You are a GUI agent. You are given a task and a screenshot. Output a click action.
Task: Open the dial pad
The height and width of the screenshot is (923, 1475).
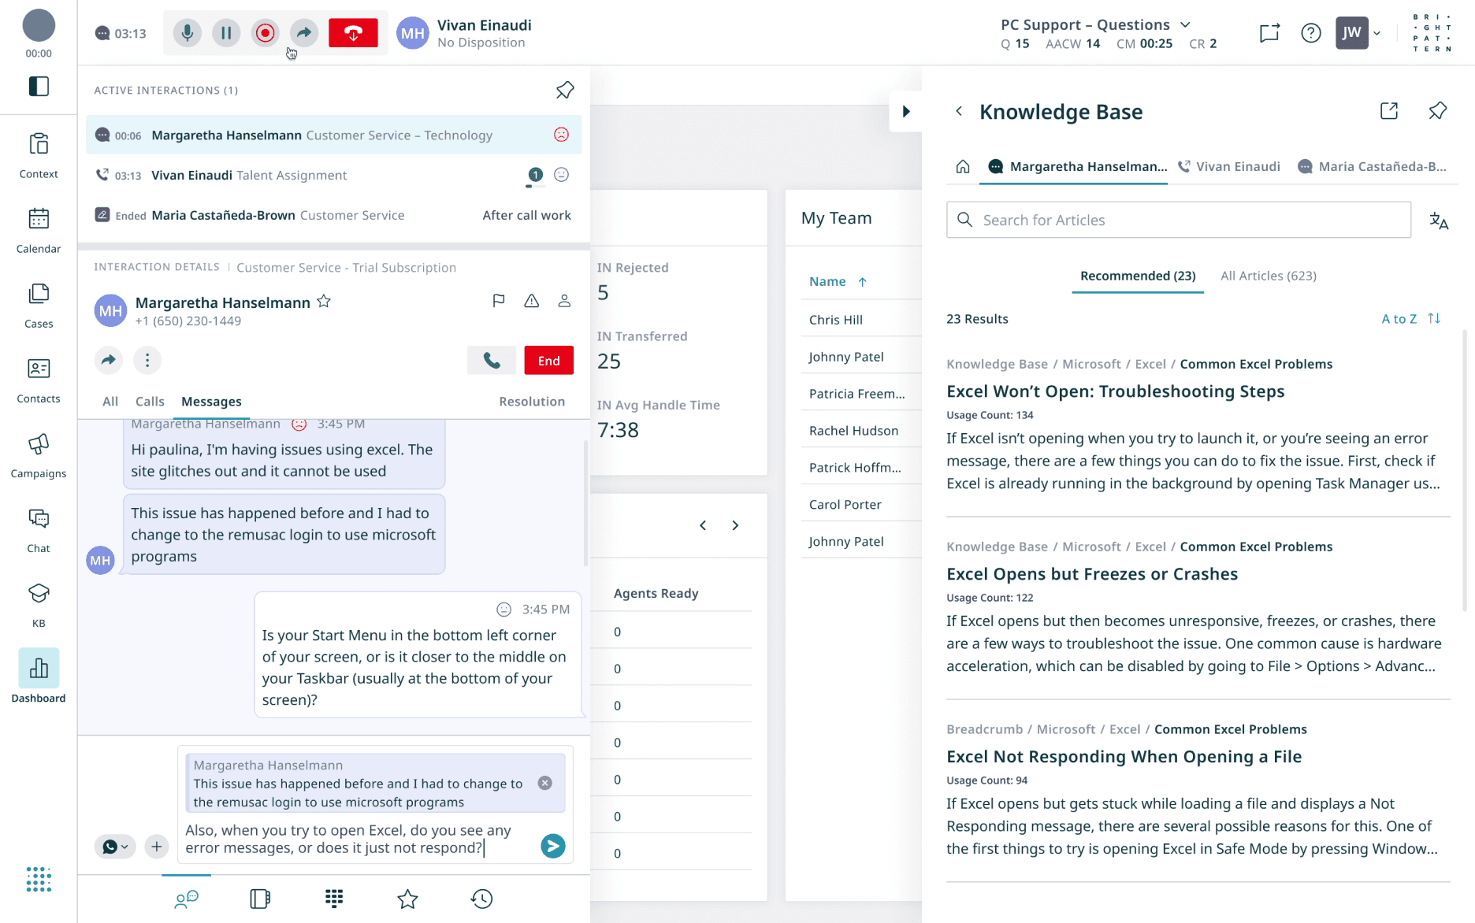click(334, 899)
